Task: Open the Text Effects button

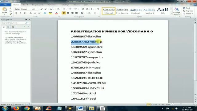Action: tap(45, 13)
